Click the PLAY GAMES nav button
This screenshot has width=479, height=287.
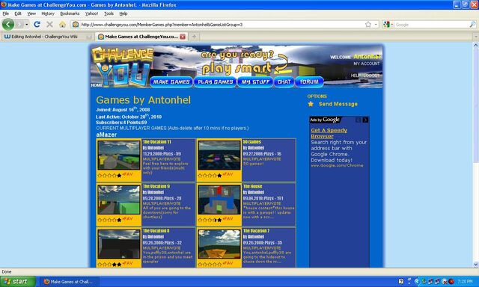[x=216, y=81]
